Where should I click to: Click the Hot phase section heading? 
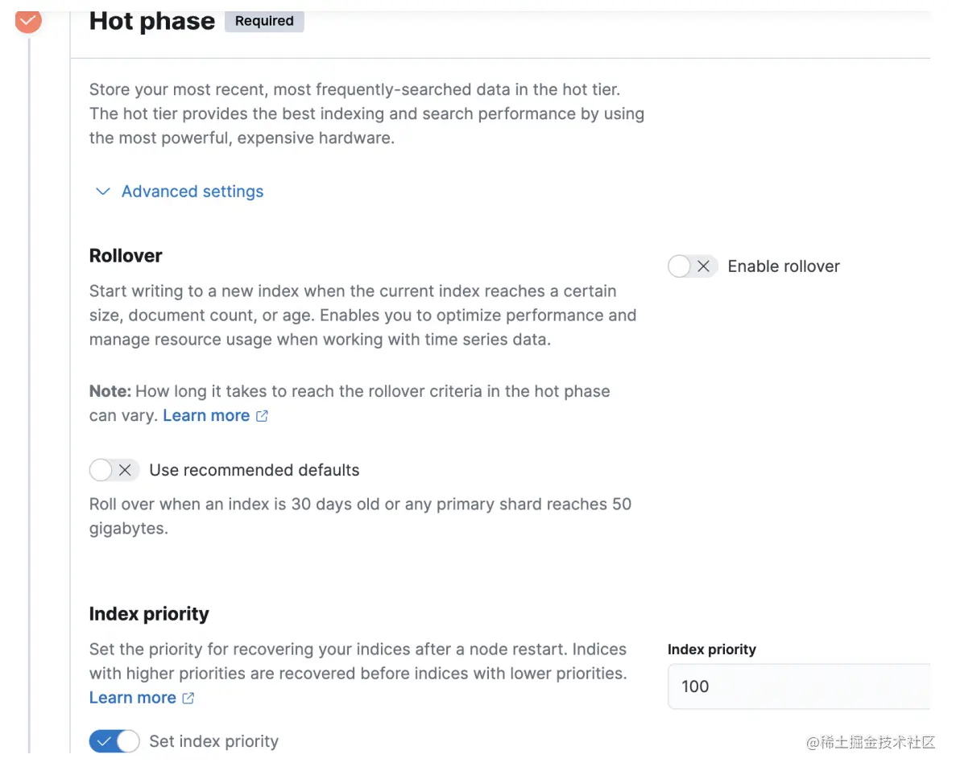coord(151,21)
